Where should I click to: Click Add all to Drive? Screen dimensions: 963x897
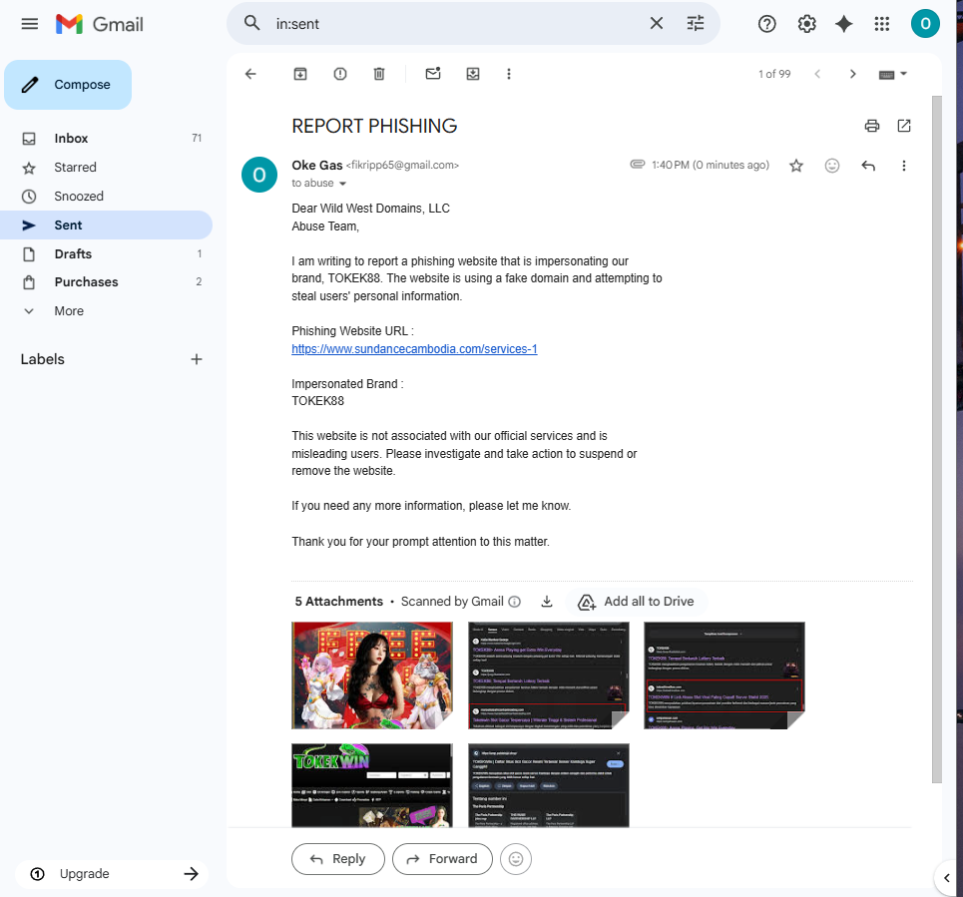coord(637,602)
